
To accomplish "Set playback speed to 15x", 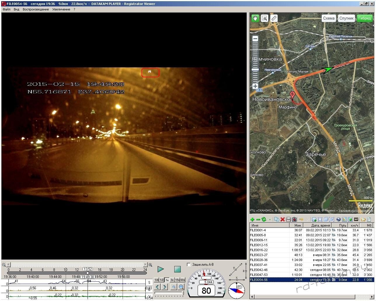I will tap(177, 280).
